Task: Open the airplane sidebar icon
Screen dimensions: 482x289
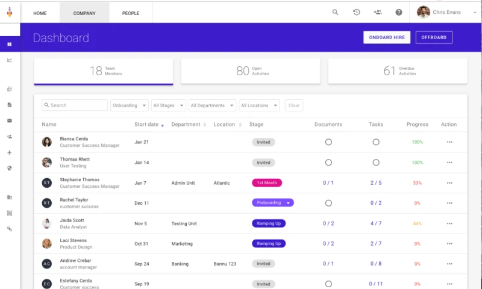Action: [x=10, y=152]
